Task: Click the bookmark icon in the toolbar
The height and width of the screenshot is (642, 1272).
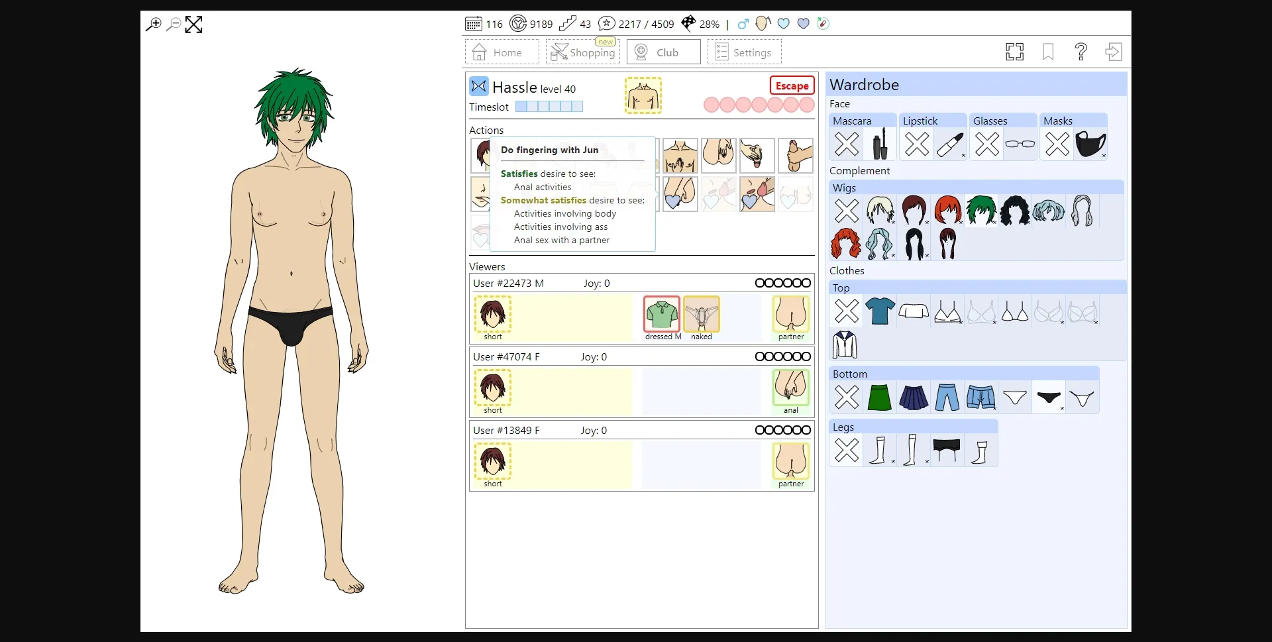Action: [1047, 52]
